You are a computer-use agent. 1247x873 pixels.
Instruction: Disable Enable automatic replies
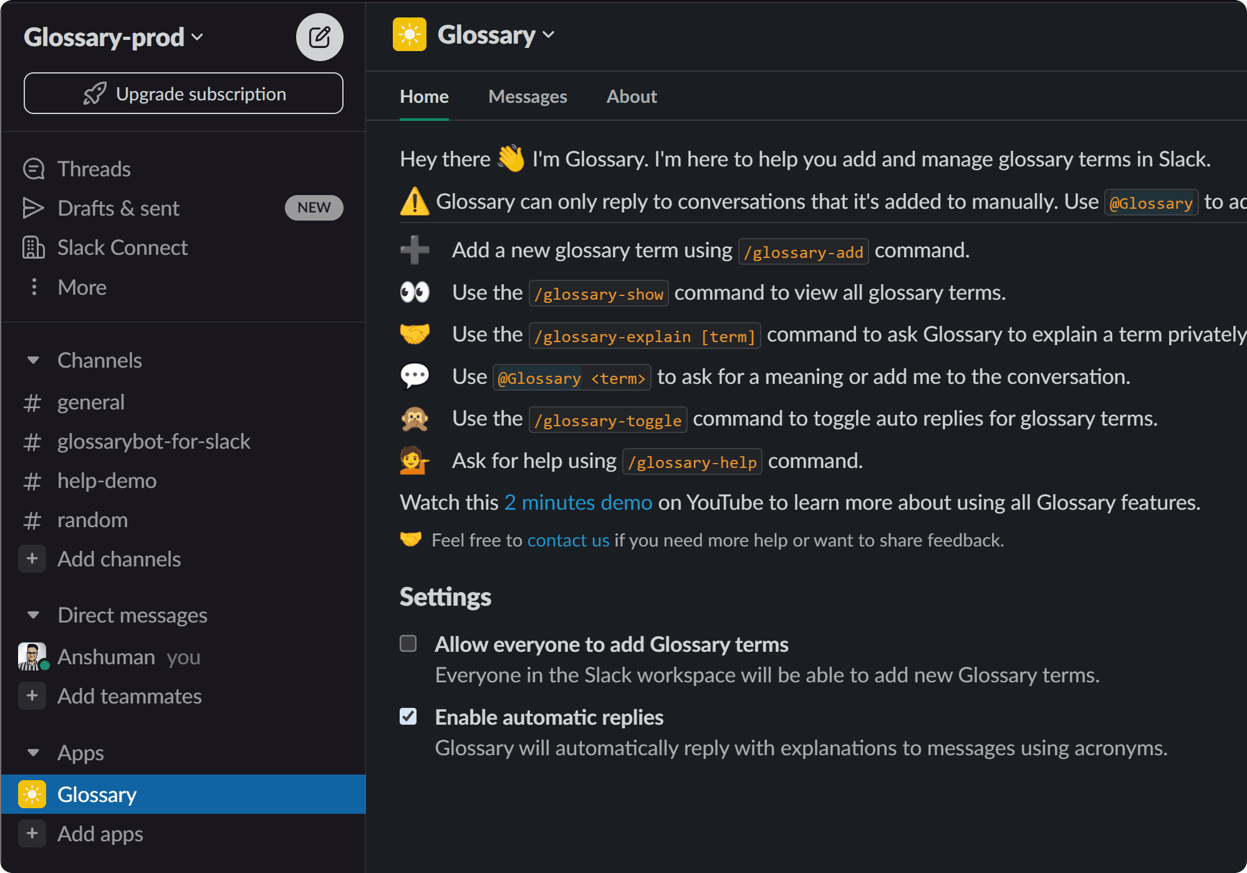(x=408, y=717)
